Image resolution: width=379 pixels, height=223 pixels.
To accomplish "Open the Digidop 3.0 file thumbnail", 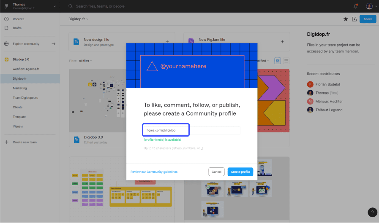I will [x=98, y=100].
